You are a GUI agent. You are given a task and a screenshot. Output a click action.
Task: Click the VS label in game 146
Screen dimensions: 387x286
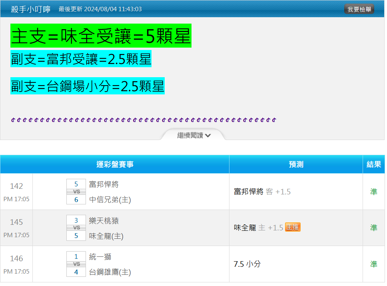click(76, 264)
